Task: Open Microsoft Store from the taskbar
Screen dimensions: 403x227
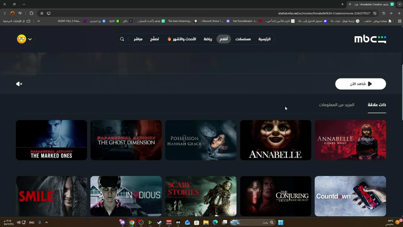Action: (x=196, y=223)
